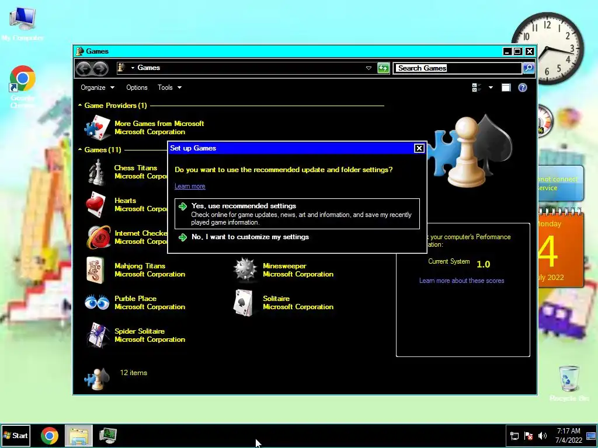Select the Mahjong Titans tile icon

(x=95, y=270)
